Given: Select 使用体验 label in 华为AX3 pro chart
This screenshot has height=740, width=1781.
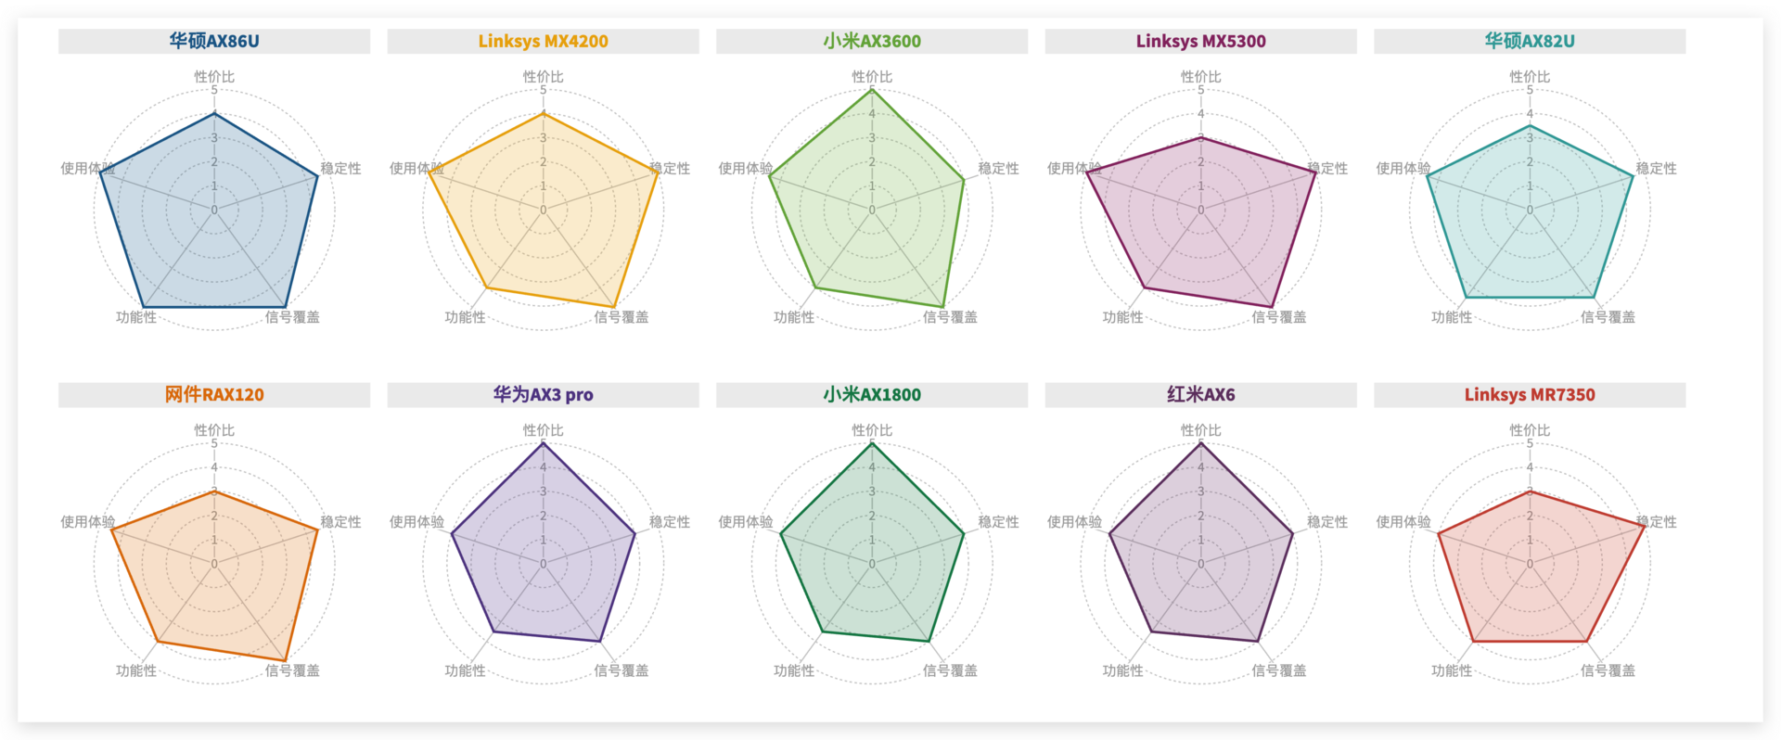Looking at the screenshot, I should pos(416,522).
